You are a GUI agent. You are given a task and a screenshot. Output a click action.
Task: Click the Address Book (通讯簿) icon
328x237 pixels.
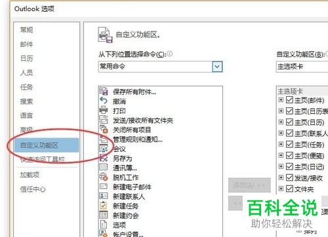coord(104,168)
